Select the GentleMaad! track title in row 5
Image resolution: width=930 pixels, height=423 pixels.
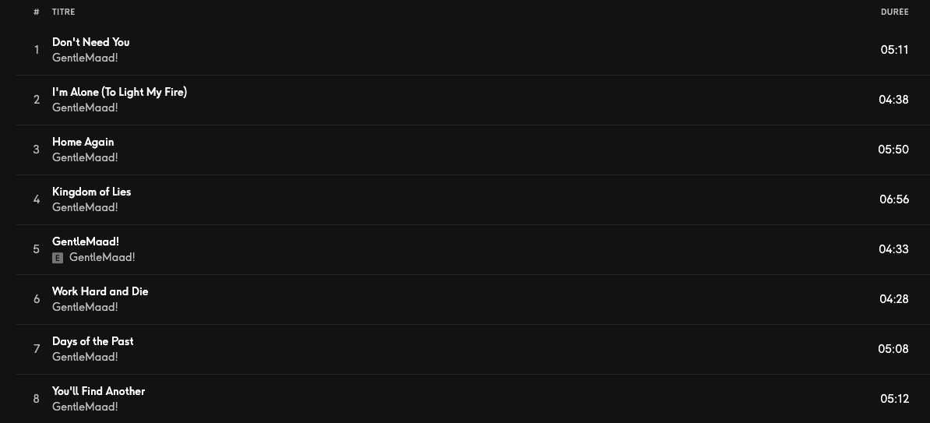[x=86, y=241]
